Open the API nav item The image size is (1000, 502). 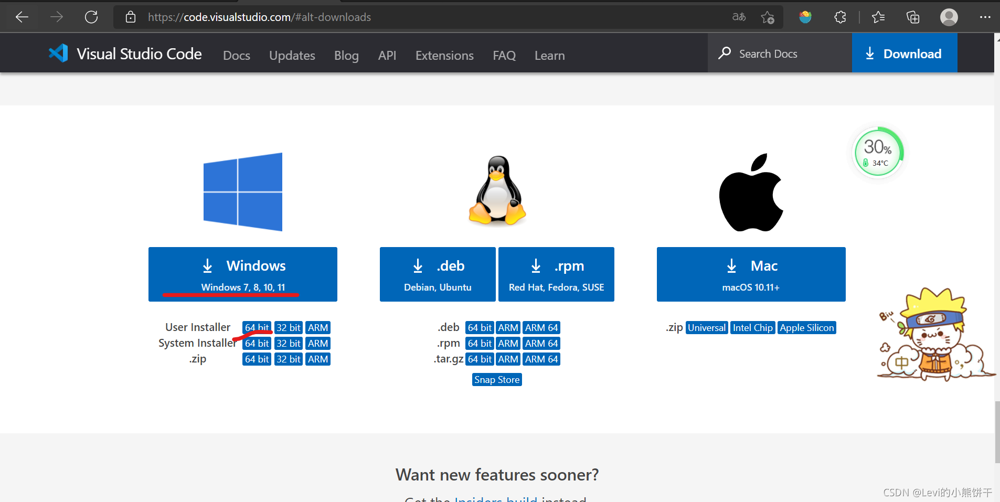(x=387, y=55)
